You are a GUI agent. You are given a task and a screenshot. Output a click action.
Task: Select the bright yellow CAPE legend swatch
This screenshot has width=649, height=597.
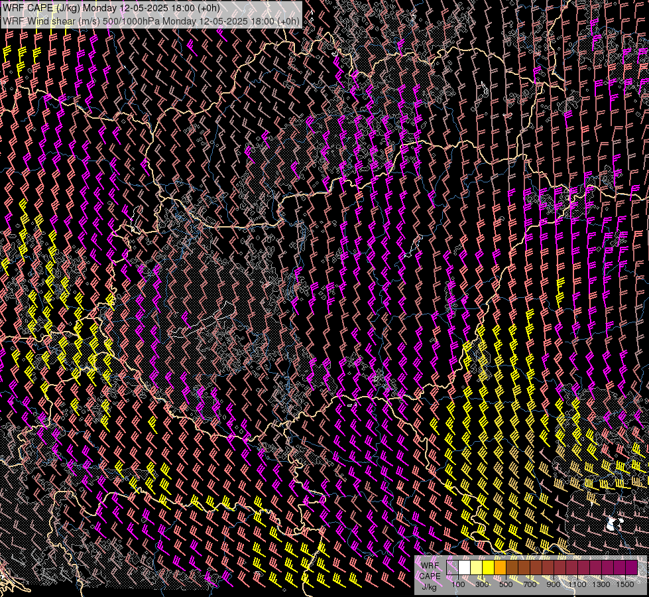point(489,568)
